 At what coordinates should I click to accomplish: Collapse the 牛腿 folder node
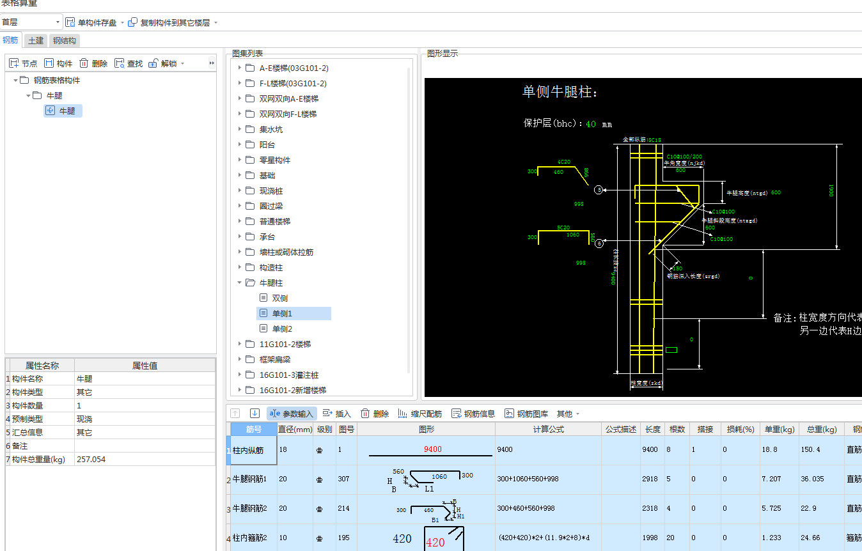tap(28, 96)
